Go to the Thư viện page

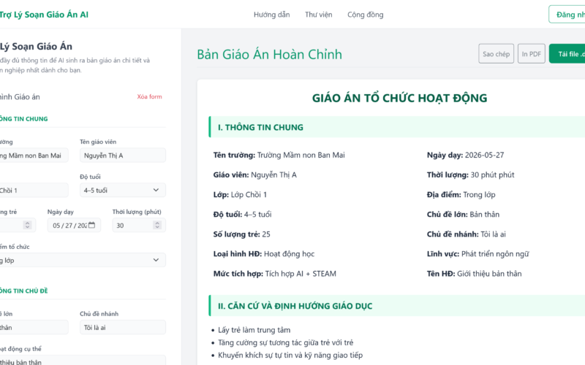click(318, 15)
